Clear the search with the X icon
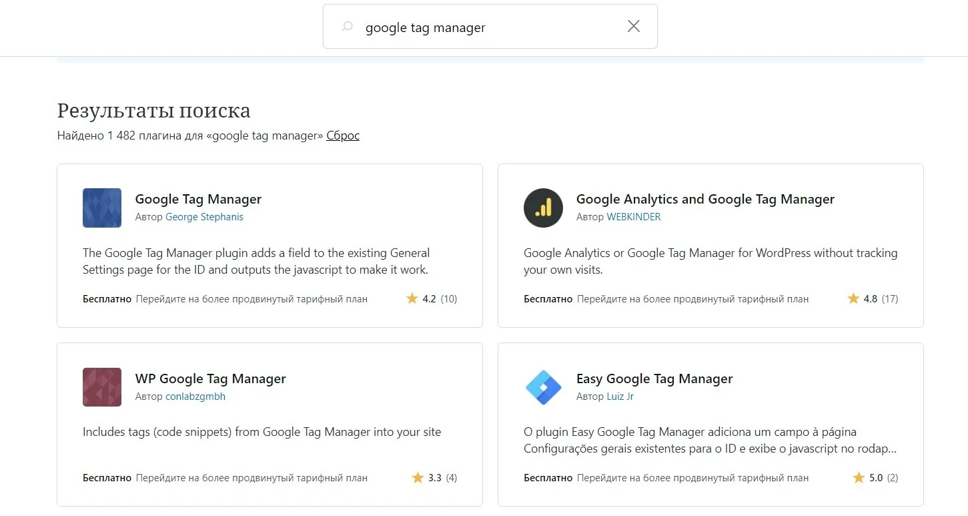 [634, 26]
